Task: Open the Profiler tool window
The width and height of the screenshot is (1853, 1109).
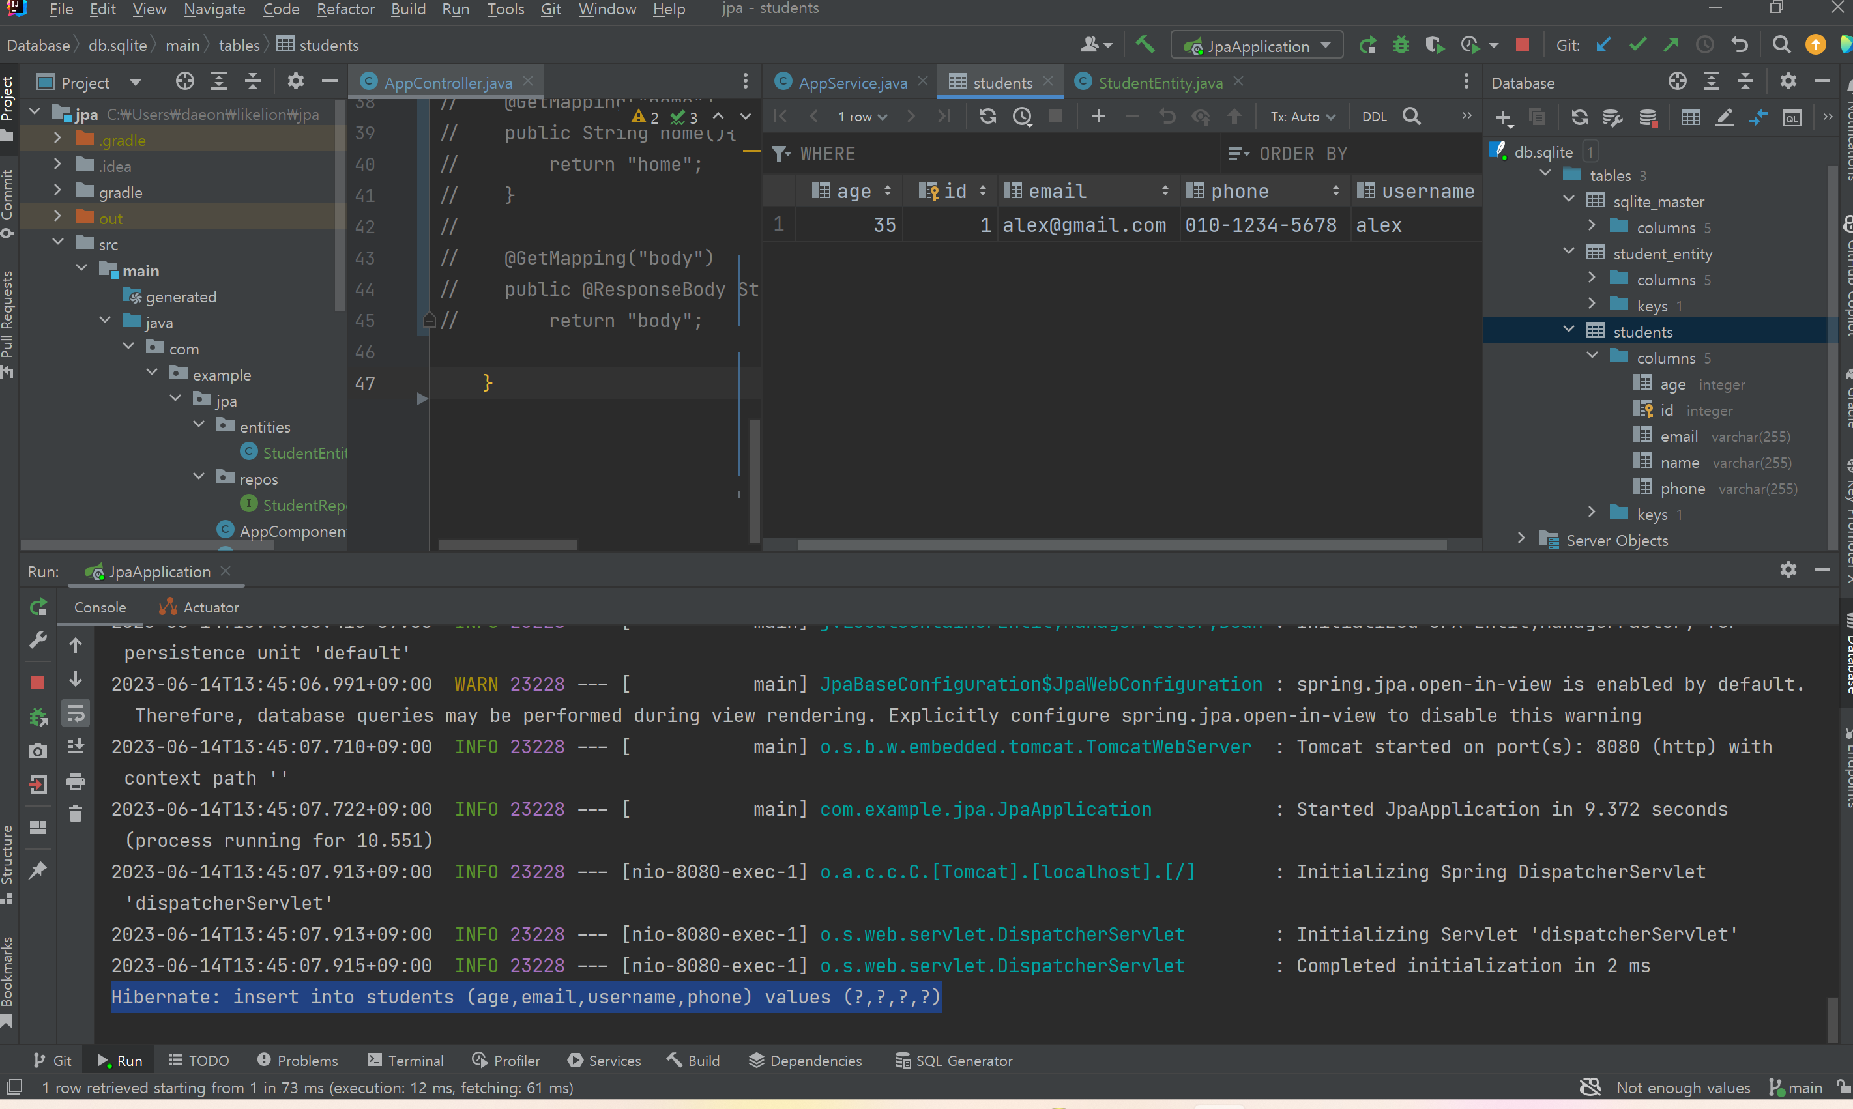Action: pyautogui.click(x=506, y=1060)
